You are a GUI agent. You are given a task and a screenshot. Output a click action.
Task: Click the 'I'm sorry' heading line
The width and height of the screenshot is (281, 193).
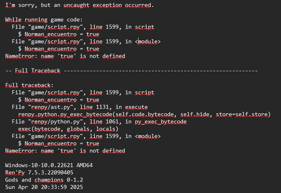coord(79,5)
